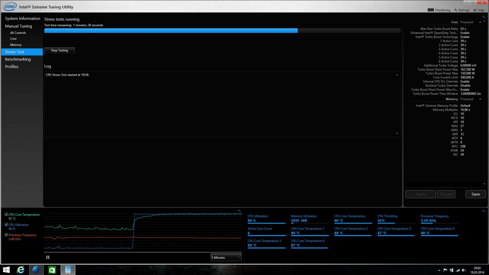Click the settings panel scroll-up arrow
Viewport: 489px width, 275px height.
click(x=484, y=21)
